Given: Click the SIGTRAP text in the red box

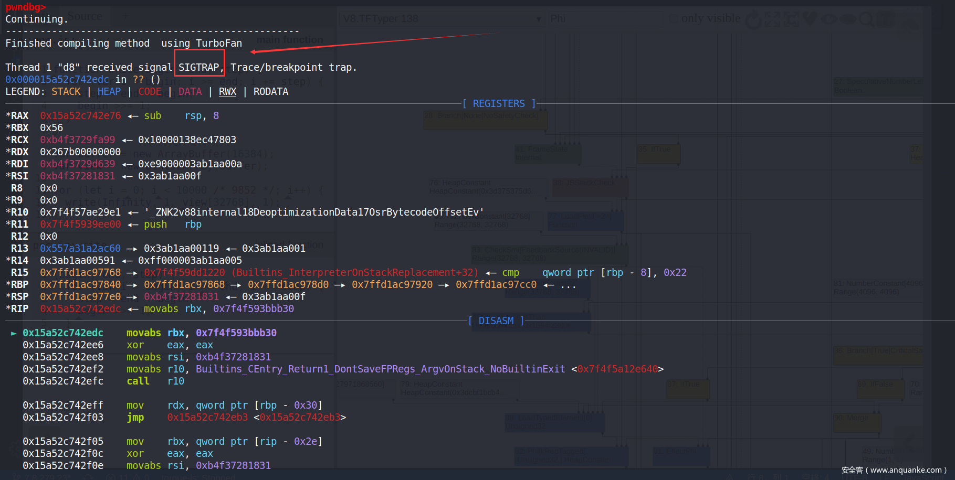Looking at the screenshot, I should pos(199,67).
